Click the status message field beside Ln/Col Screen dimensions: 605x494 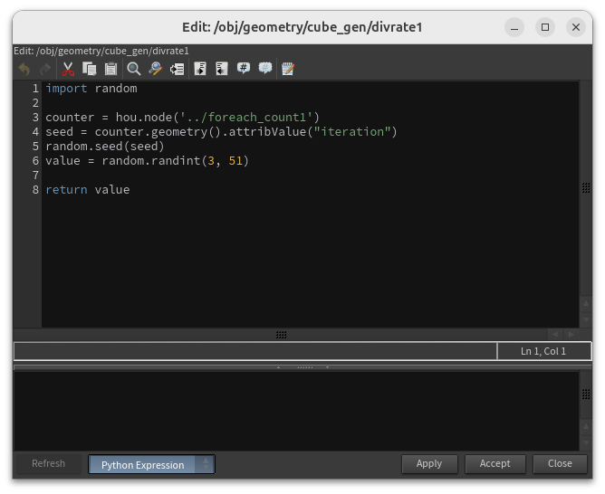(255, 351)
